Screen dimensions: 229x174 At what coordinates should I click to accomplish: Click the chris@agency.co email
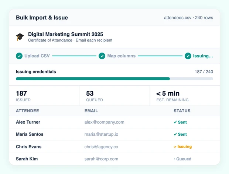[101, 147]
